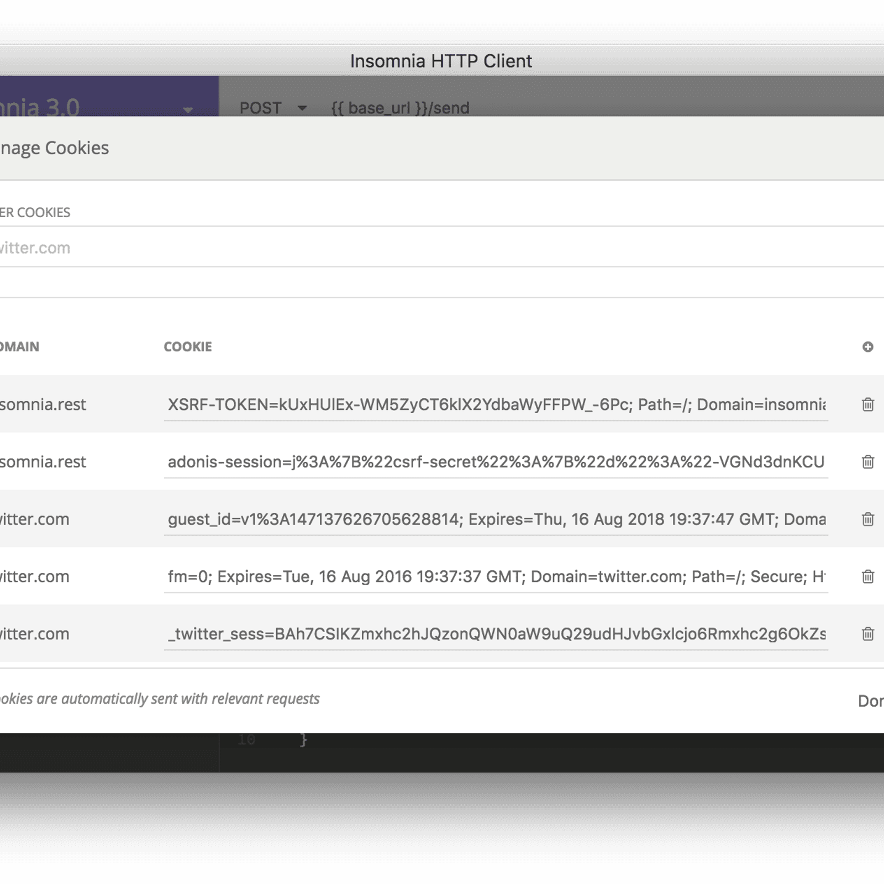Remove the guest_id cookie via its trash icon
Screen dimensions: 884x884
click(x=867, y=519)
